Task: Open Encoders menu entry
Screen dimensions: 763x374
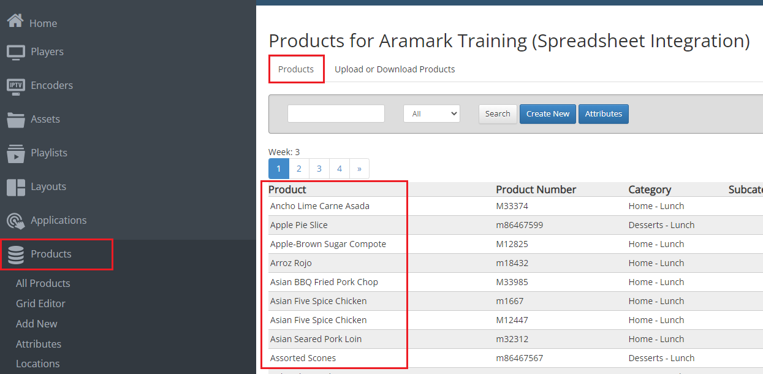Action: coord(51,85)
